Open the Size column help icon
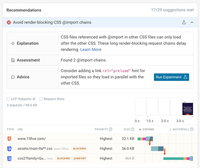This screenshot has width=200, height=168. click(132, 129)
